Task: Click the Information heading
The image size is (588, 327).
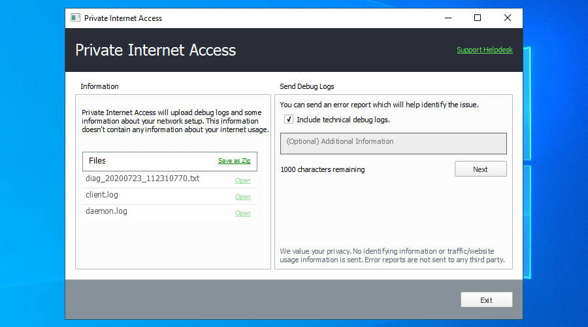Action: tap(99, 86)
